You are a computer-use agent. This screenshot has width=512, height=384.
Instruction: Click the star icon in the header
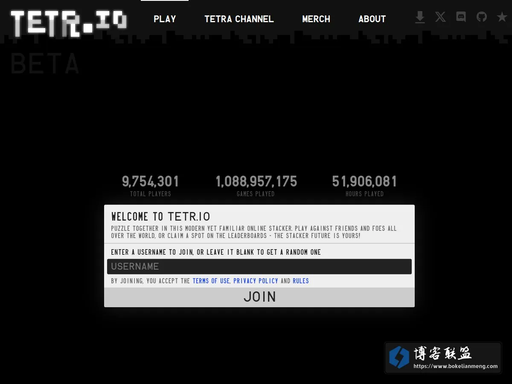click(x=502, y=17)
